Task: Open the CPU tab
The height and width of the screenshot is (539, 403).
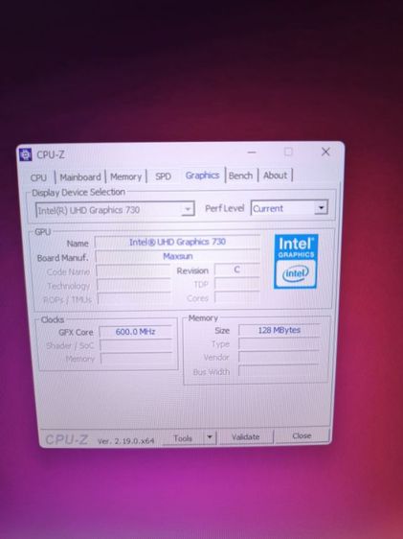Action: (38, 177)
